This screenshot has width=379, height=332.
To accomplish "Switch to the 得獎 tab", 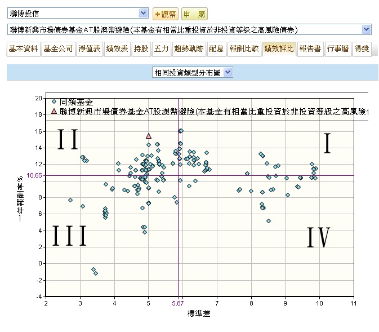I will click(x=362, y=49).
